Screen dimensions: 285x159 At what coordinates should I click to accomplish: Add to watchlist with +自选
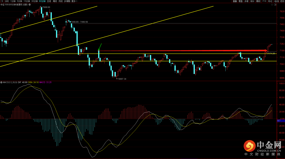[276, 1]
